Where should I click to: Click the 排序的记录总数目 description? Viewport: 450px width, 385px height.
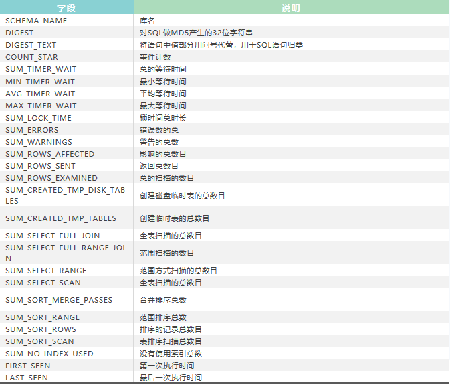pos(171,329)
